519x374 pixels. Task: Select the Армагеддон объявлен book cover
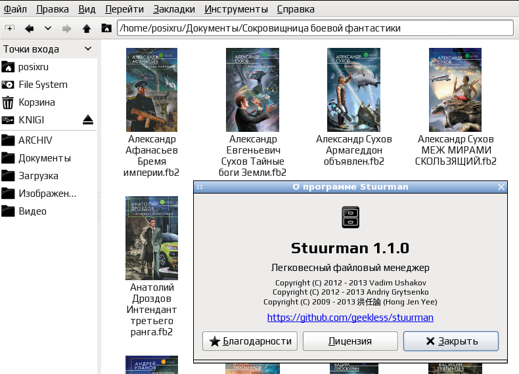(x=354, y=90)
